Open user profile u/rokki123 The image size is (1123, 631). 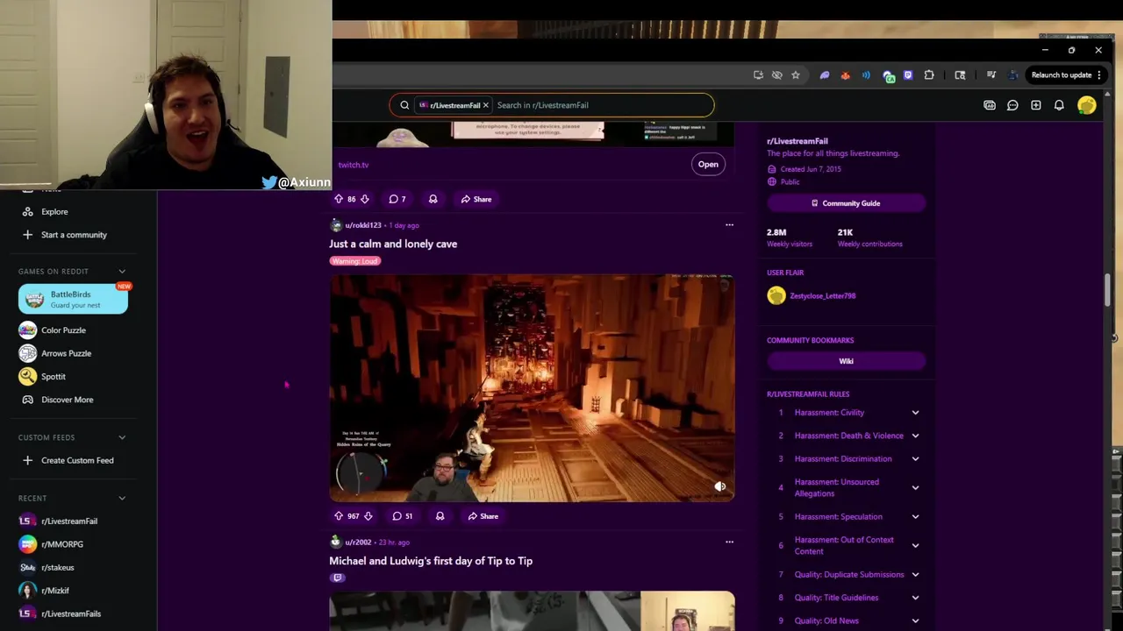click(x=362, y=225)
